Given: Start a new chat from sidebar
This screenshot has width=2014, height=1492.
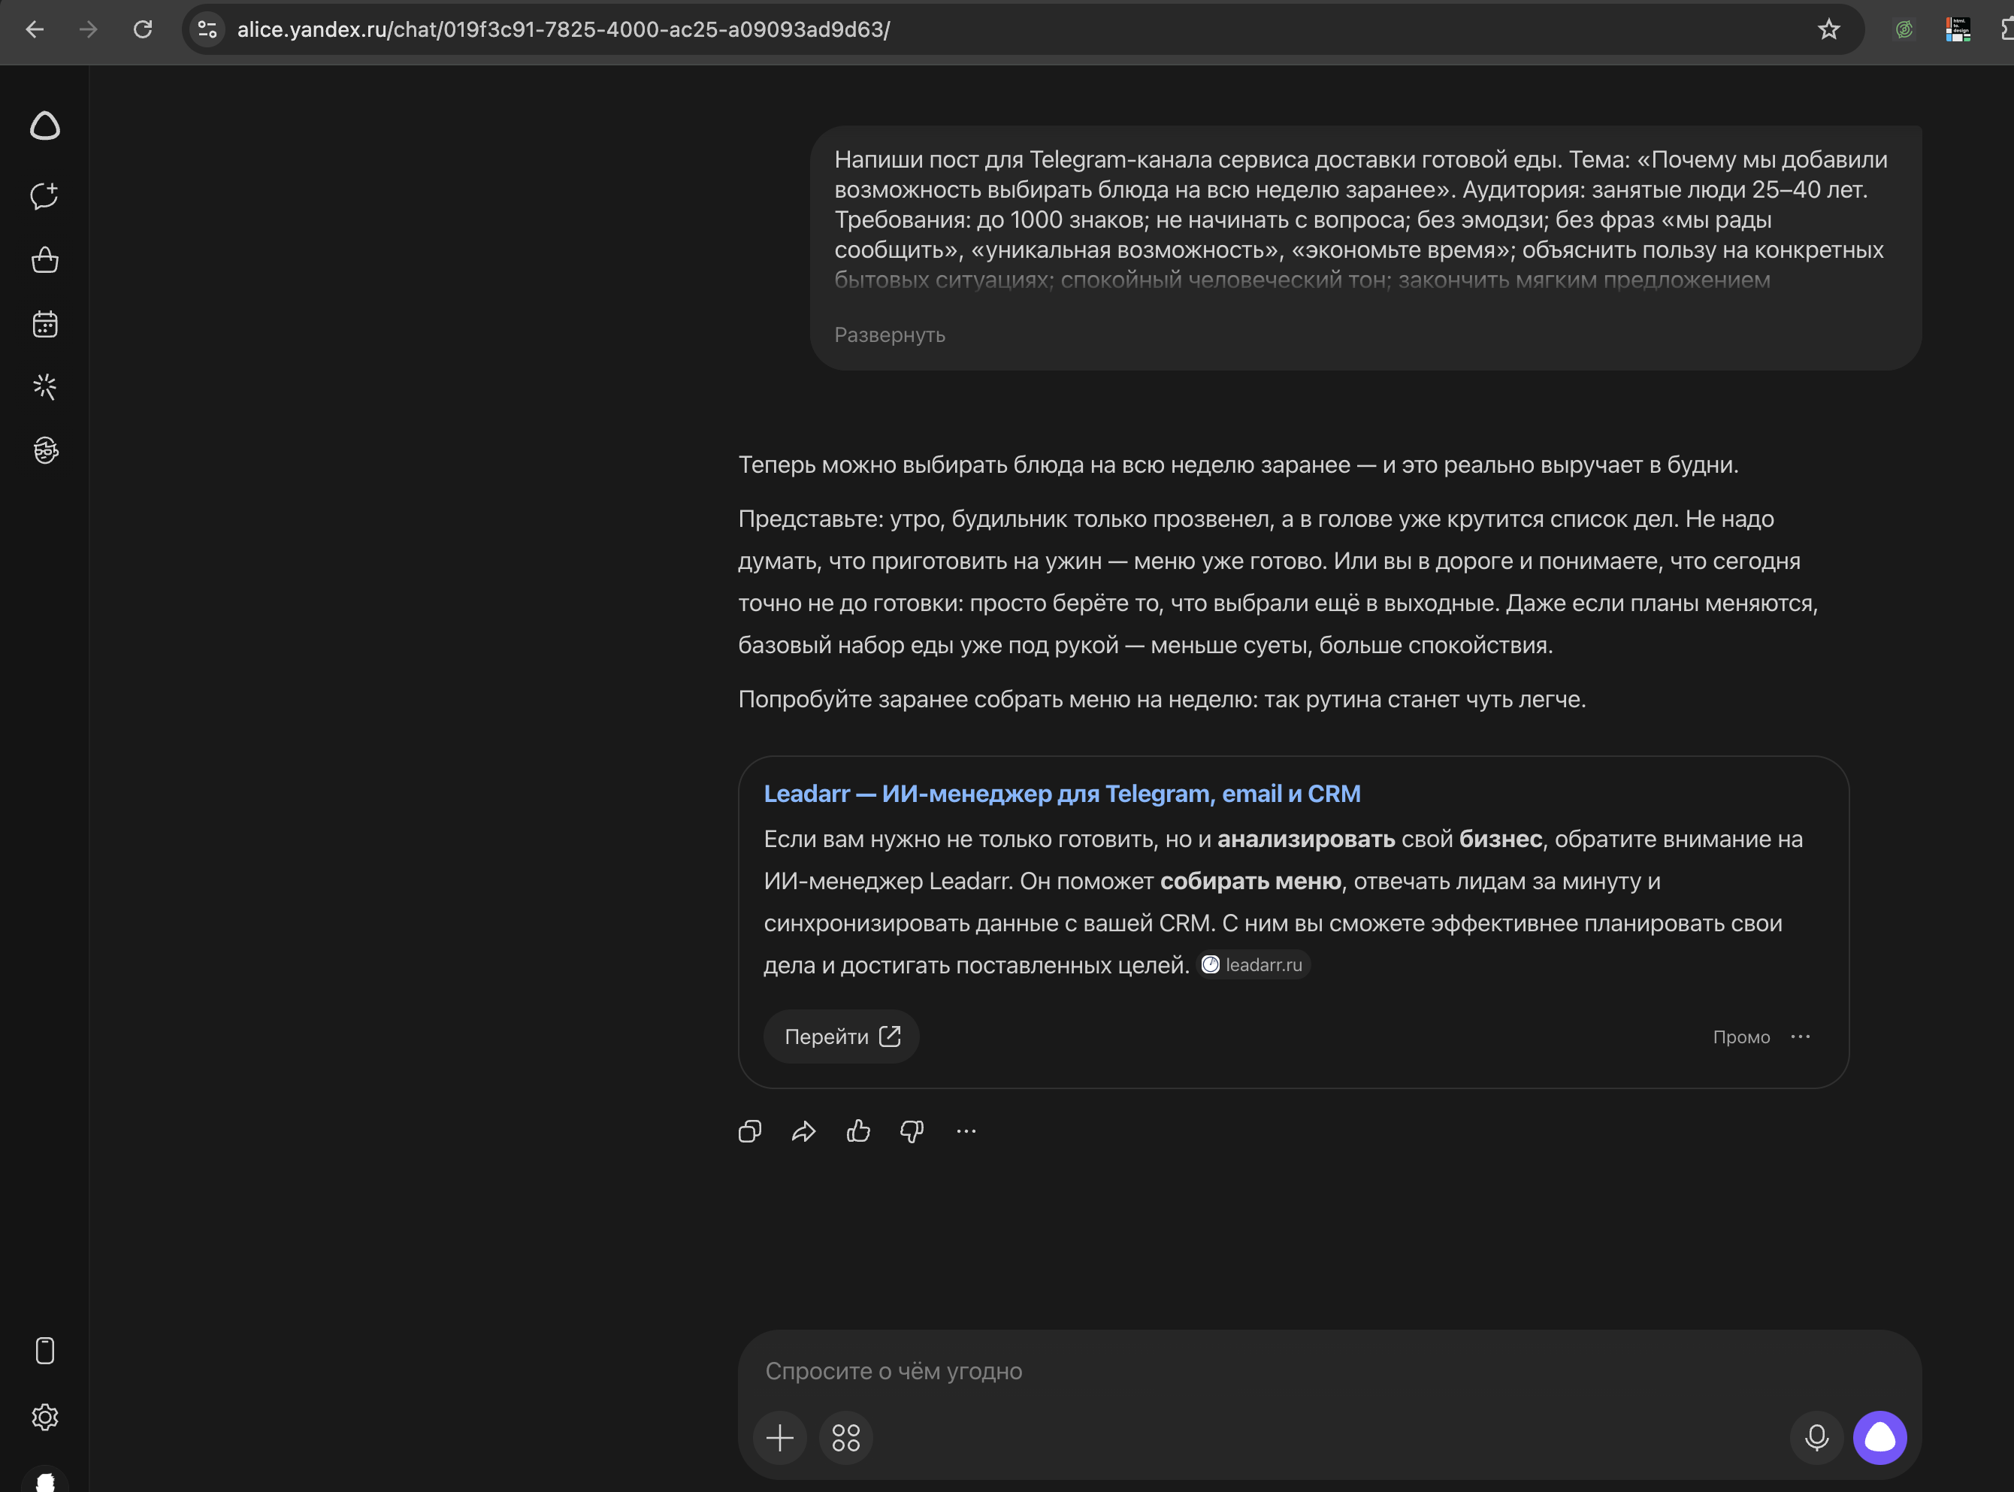Looking at the screenshot, I should [45, 195].
